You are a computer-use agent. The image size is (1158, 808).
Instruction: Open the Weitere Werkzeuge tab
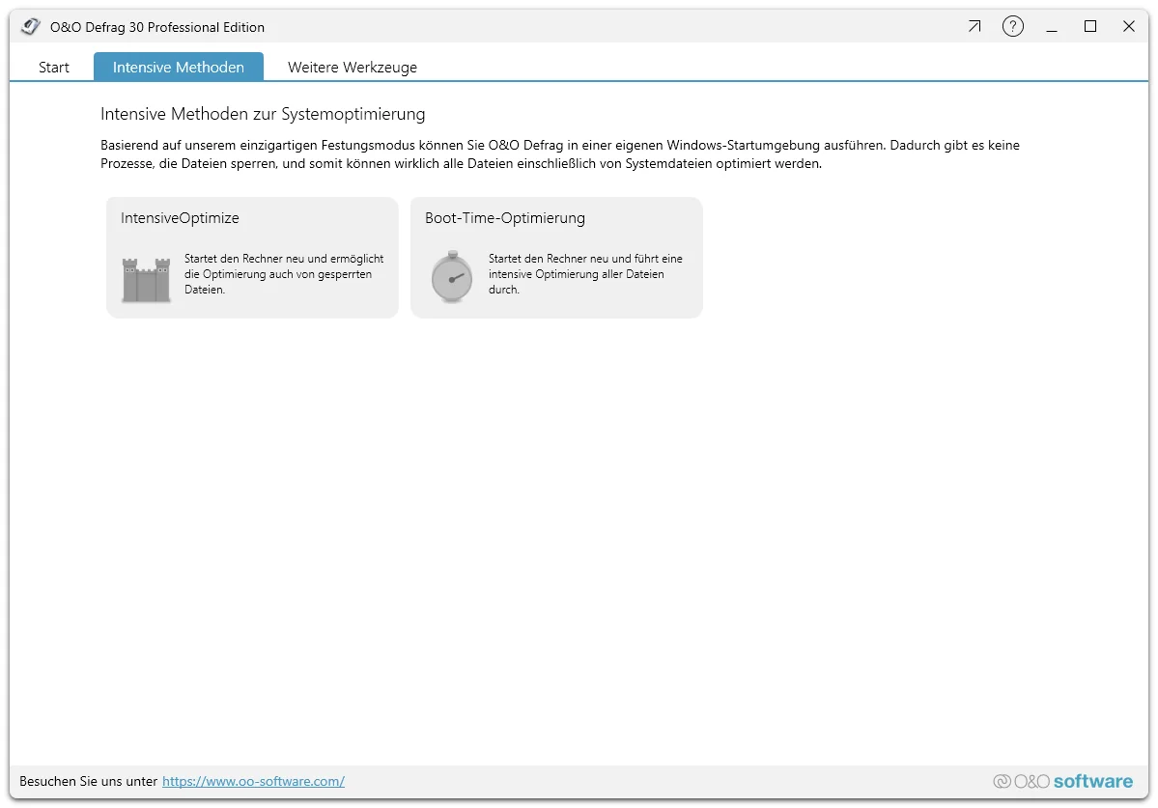[x=351, y=67]
